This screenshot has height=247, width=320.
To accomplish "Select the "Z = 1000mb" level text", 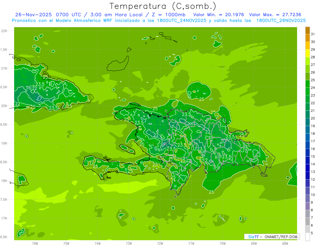I will (169, 15).
